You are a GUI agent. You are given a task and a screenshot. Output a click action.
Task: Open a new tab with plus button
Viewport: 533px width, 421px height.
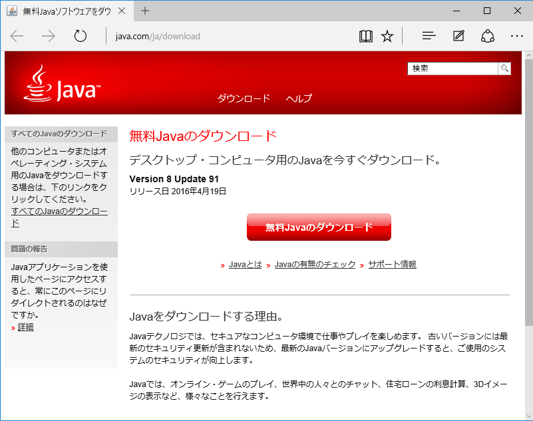[145, 11]
